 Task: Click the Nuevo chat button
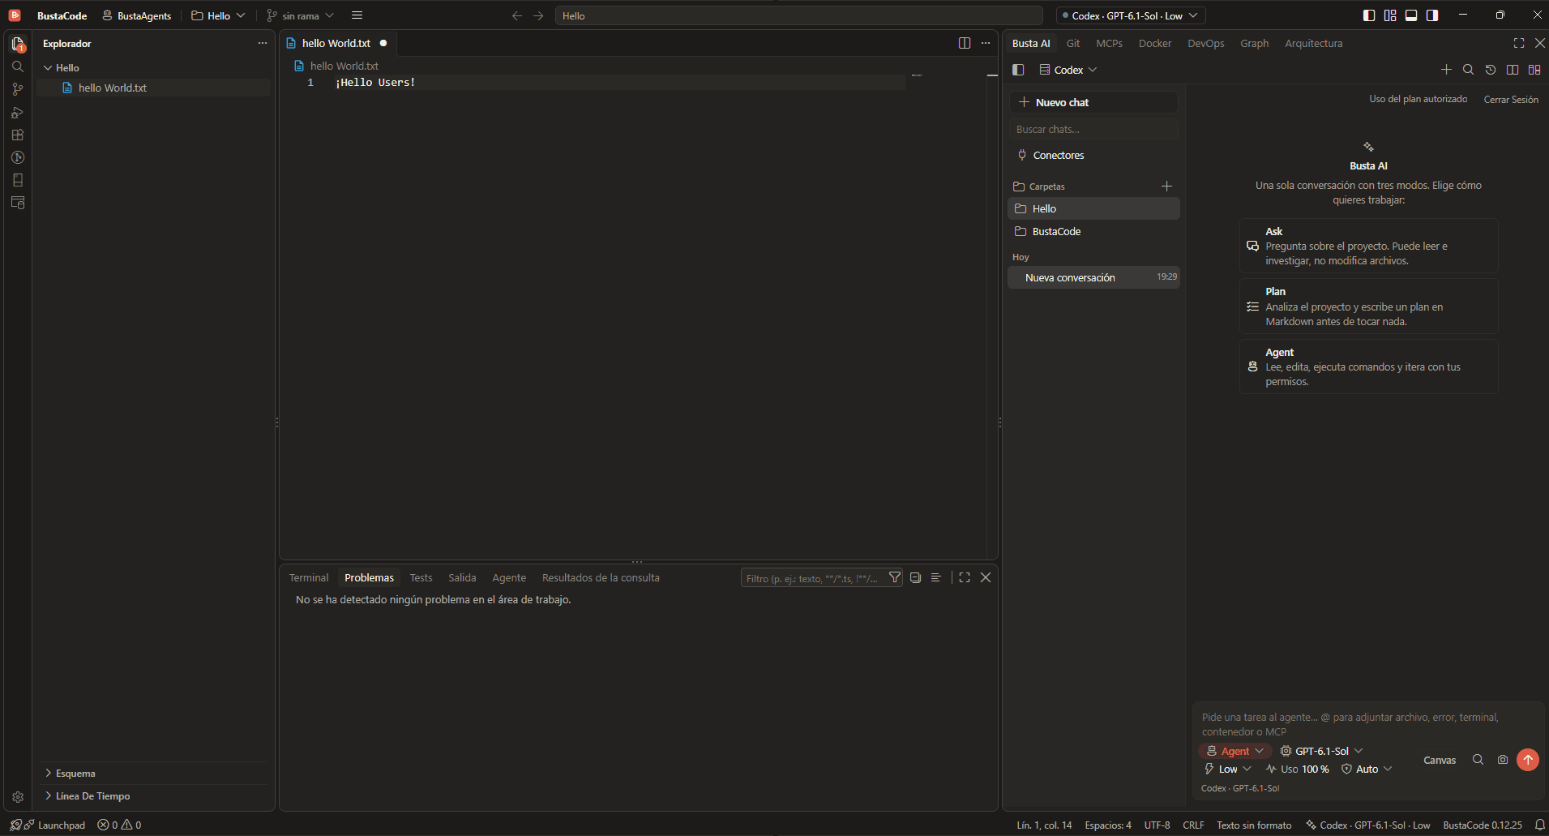point(1093,102)
